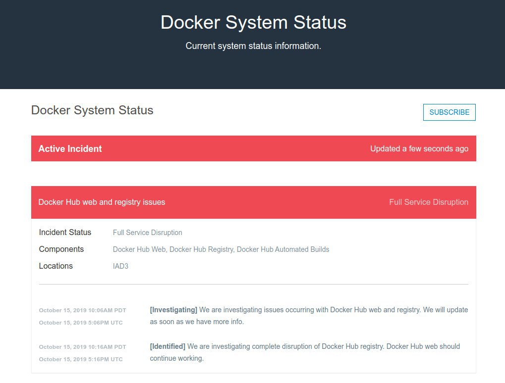
Task: Click the [Investigating] update message
Action: point(309,316)
